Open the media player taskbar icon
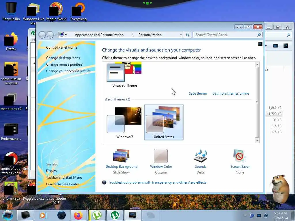Viewport: 295px width, 221px height. point(43,215)
